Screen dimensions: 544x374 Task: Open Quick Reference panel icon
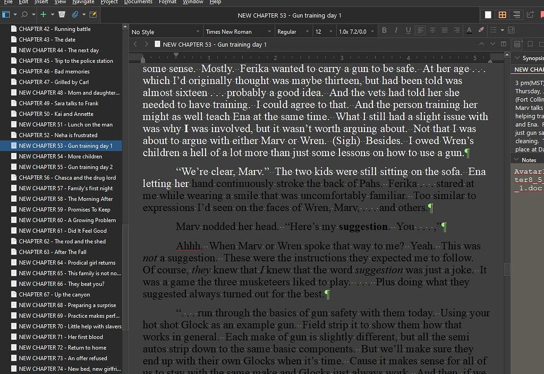point(531,14)
